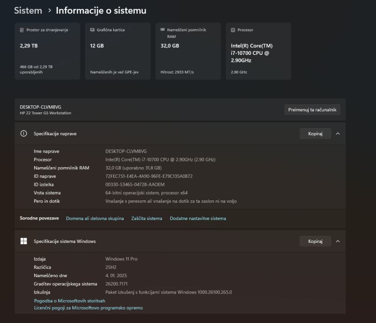The height and width of the screenshot is (323, 376).
Task: Collapse the Specifikacije naprave section chevron
Action: click(338, 134)
